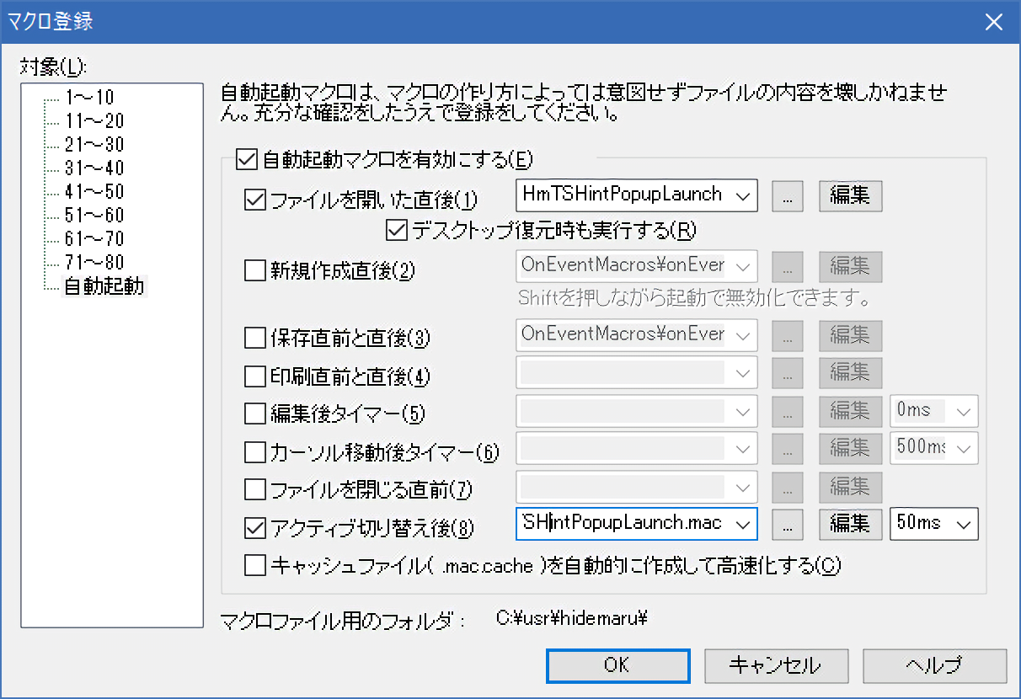Select 41～50 macro range item
The width and height of the screenshot is (1021, 699).
[94, 191]
